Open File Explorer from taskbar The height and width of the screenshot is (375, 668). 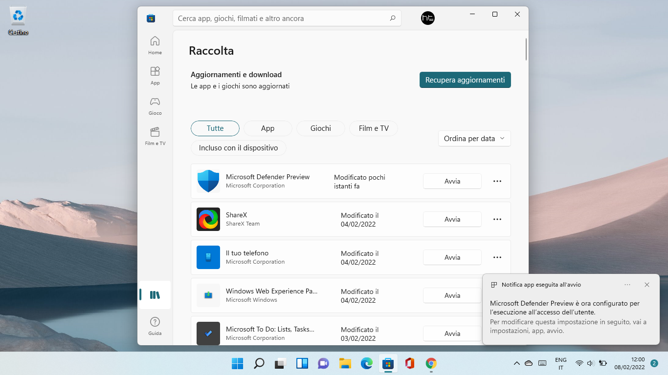coord(345,363)
